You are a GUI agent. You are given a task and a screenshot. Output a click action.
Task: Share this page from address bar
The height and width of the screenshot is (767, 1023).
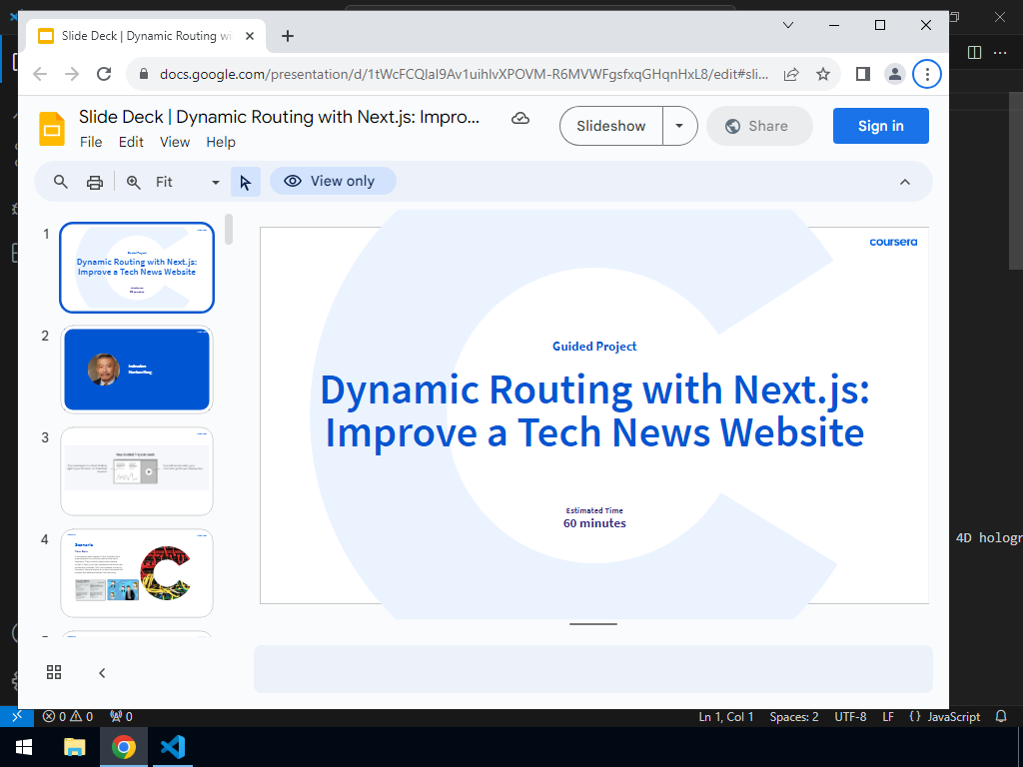click(791, 74)
